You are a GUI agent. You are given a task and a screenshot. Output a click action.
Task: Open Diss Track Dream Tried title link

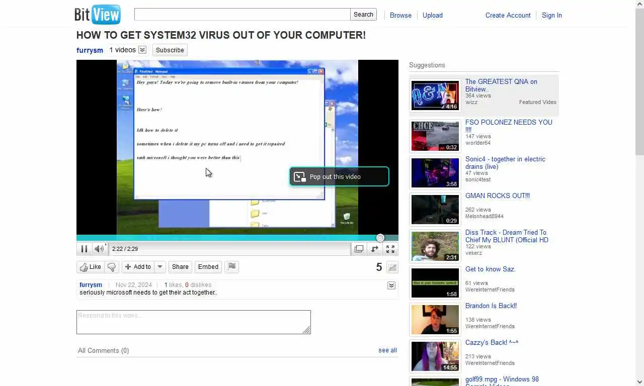[507, 236]
